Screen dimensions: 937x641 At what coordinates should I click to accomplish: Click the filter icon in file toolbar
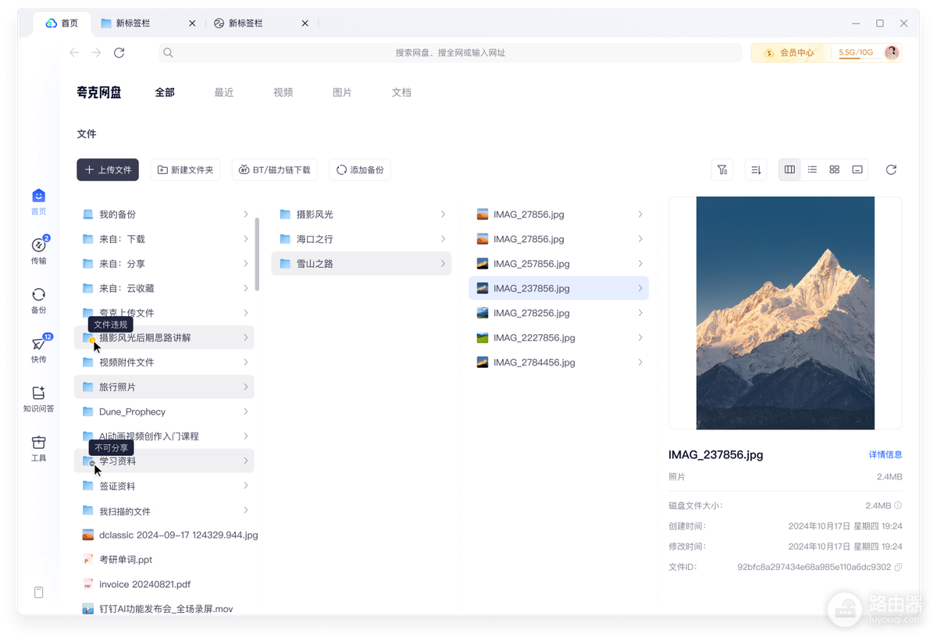pyautogui.click(x=722, y=169)
